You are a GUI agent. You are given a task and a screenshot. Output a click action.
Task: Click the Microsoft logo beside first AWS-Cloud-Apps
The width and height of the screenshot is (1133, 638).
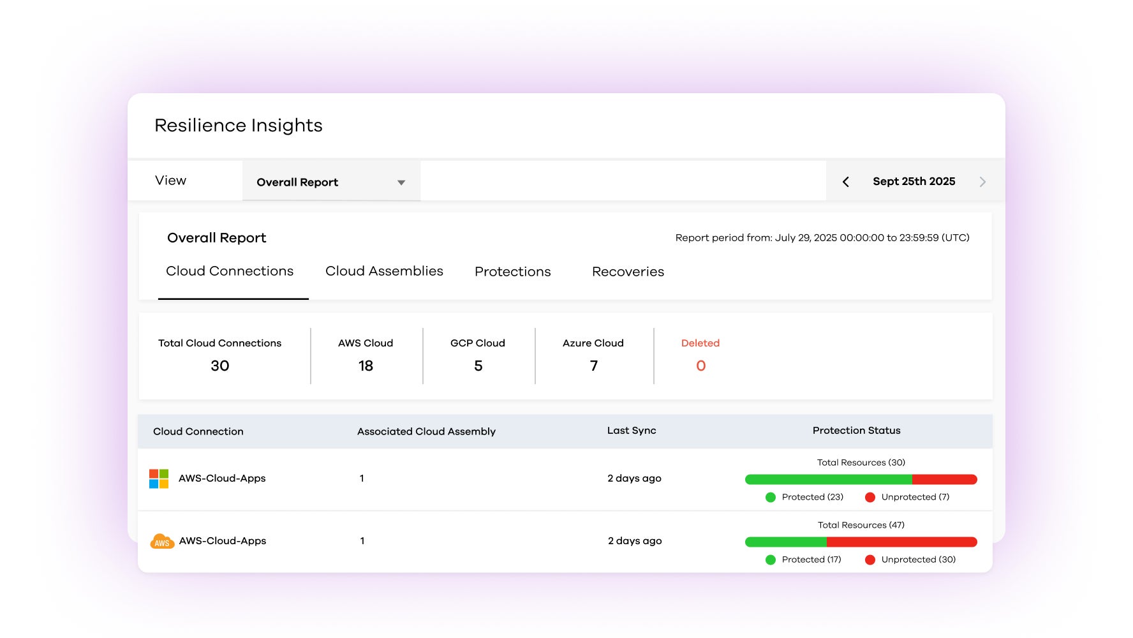click(x=158, y=478)
